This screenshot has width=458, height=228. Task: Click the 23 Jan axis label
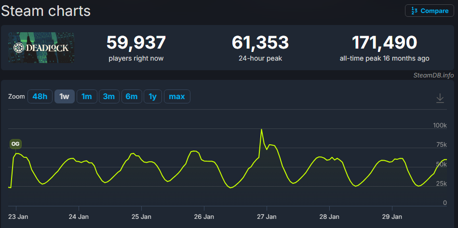pyautogui.click(x=19, y=217)
